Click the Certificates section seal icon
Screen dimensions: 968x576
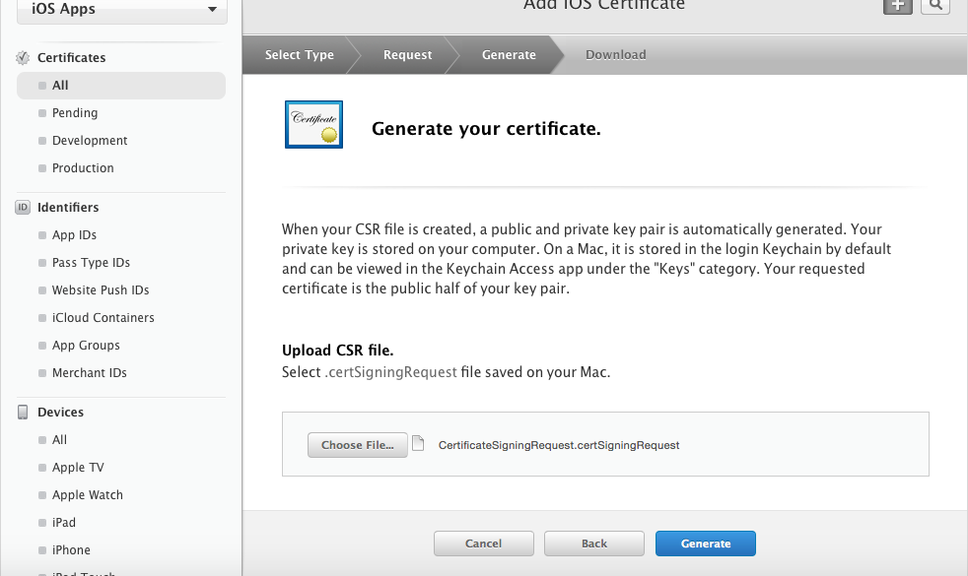(23, 57)
